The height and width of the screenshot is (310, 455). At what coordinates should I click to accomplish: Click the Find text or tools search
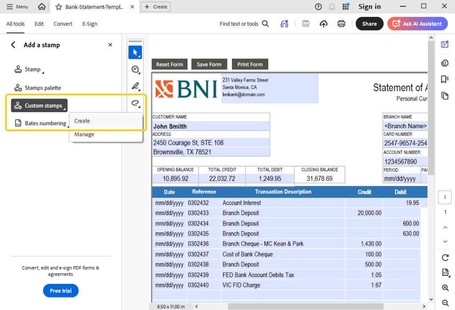tap(244, 24)
